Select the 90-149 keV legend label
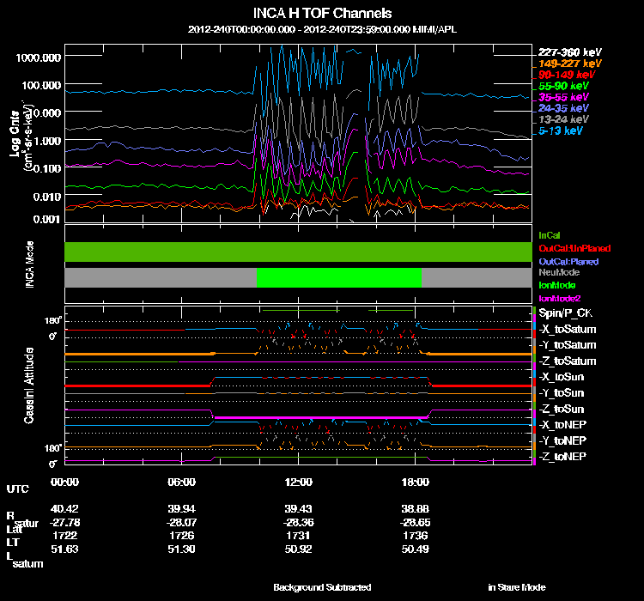 click(x=567, y=75)
